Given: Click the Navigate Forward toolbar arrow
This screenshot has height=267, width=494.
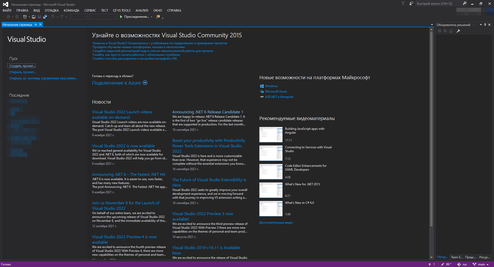Looking at the screenshot, I should pyautogui.click(x=17, y=17).
